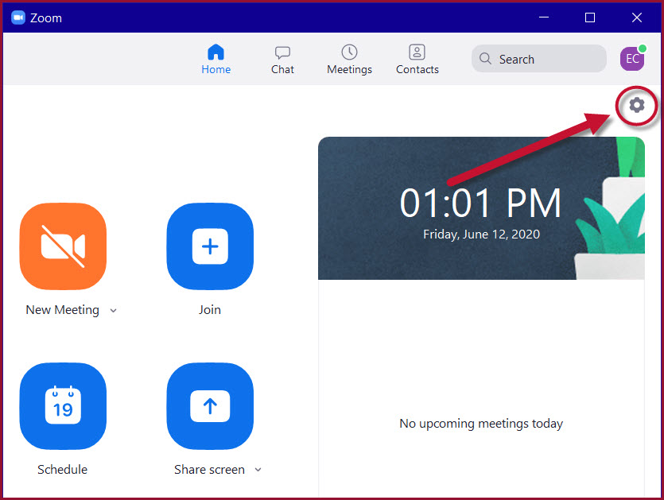Open the EC profile avatar menu
This screenshot has height=500, width=664.
pyautogui.click(x=632, y=58)
